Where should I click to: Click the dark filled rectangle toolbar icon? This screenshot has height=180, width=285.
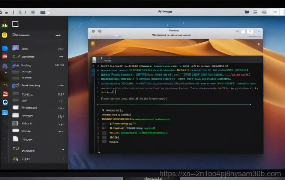pyautogui.click(x=43, y=12)
